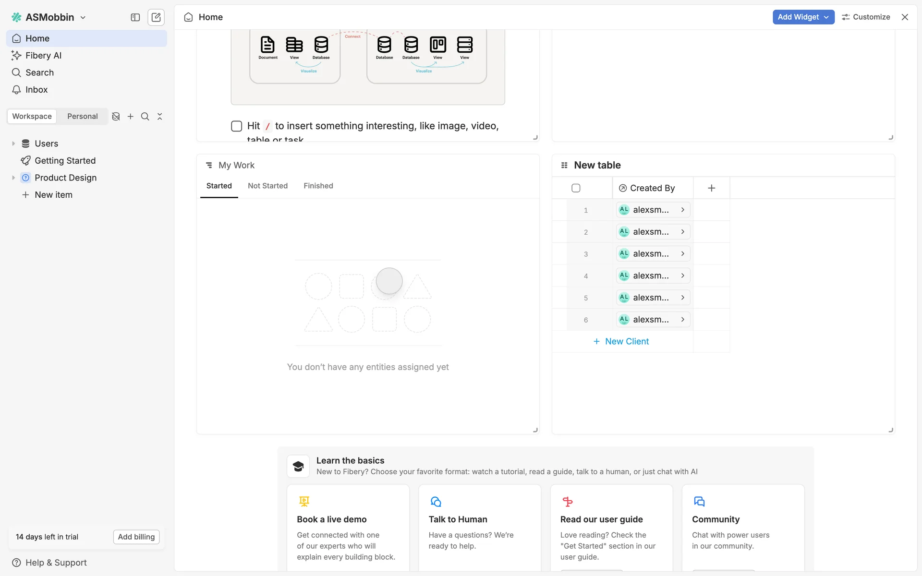Check the 'Hit / to insert' task checkbox
This screenshot has height=576, width=922.
point(236,126)
